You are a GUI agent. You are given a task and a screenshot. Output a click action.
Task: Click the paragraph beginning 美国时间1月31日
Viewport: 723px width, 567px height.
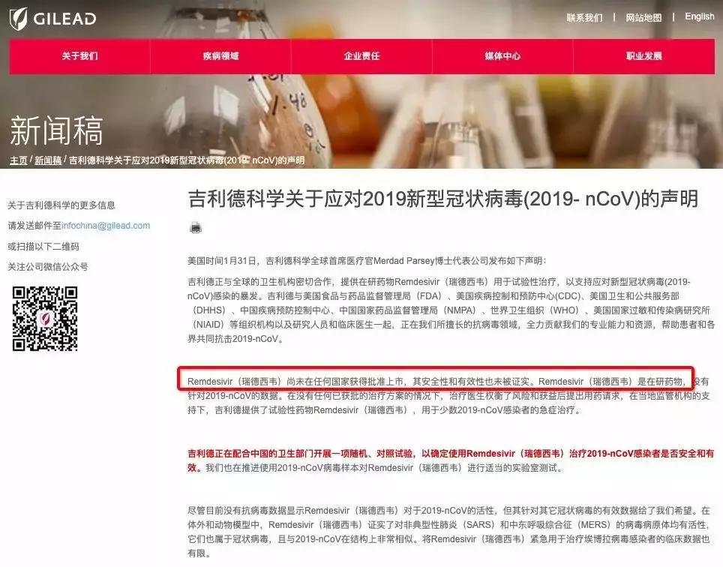[x=367, y=261]
